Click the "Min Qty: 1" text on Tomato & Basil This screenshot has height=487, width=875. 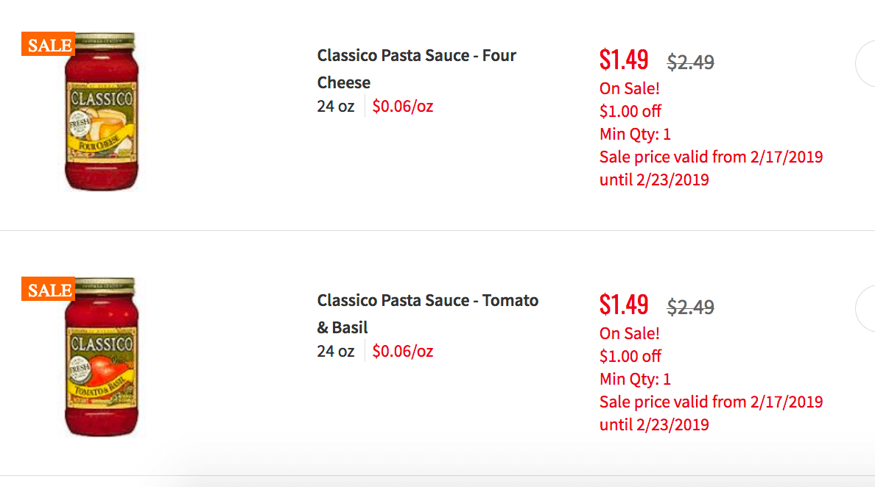tap(635, 379)
